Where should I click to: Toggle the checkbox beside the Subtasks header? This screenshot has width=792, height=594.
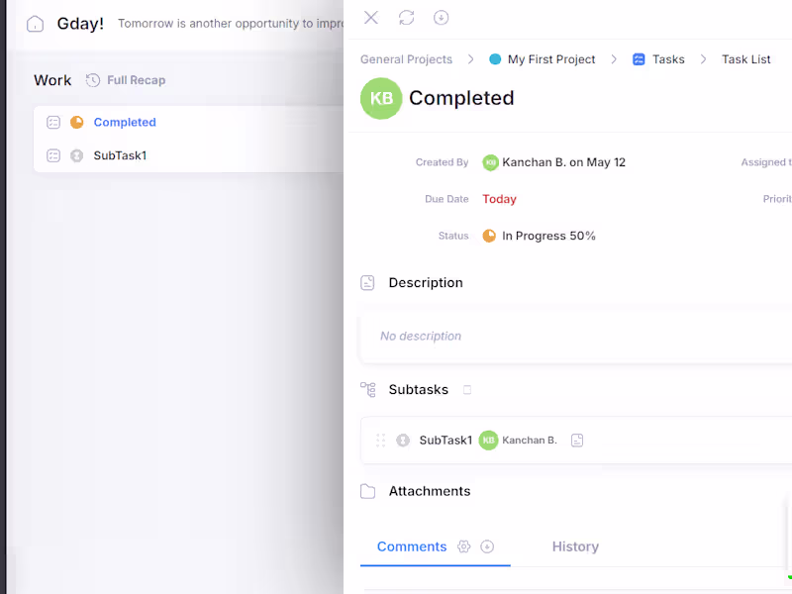tap(467, 389)
